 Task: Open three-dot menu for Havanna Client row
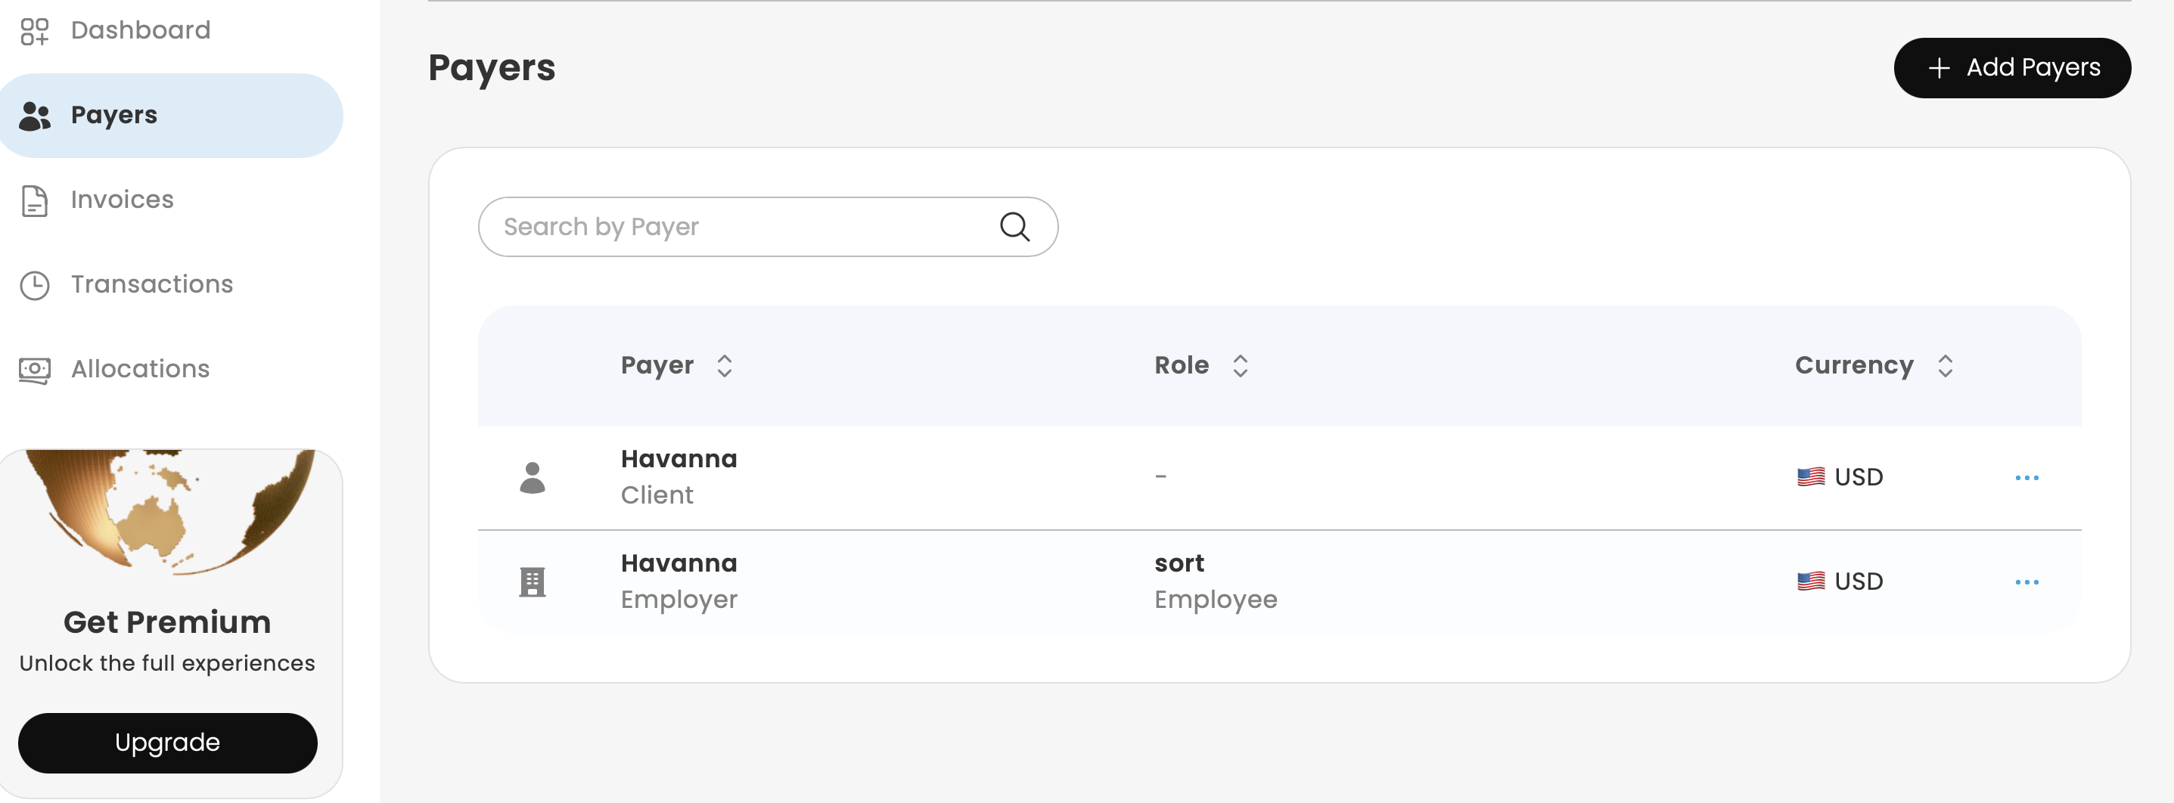coord(2026,479)
